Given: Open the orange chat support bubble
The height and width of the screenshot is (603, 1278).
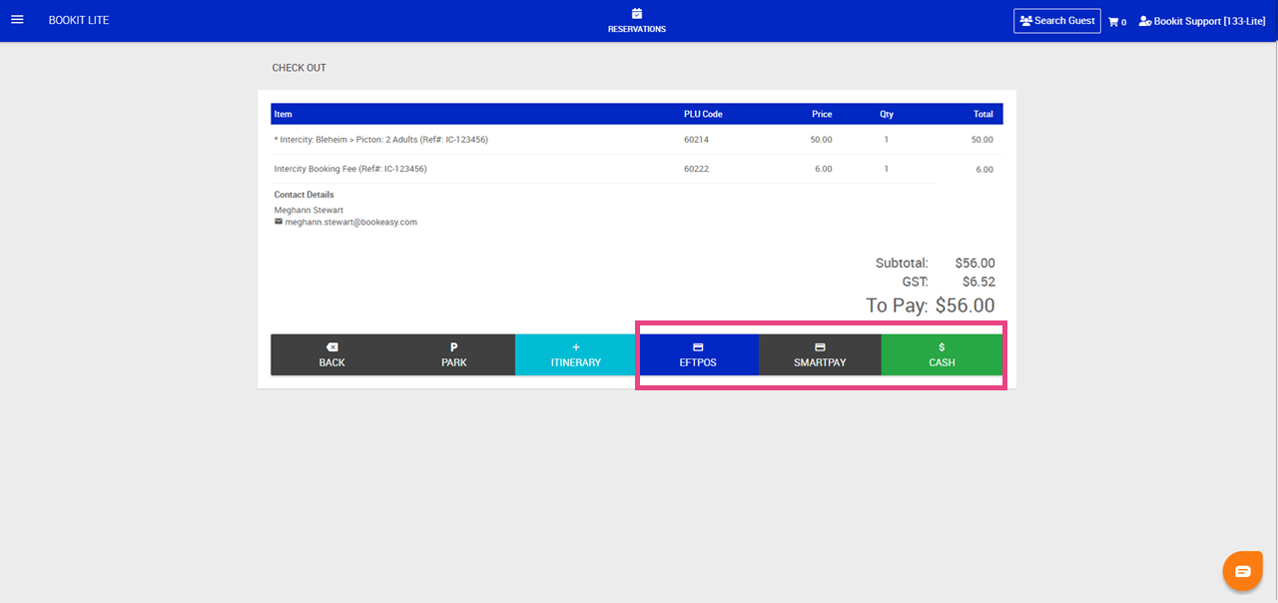Looking at the screenshot, I should pos(1242,571).
